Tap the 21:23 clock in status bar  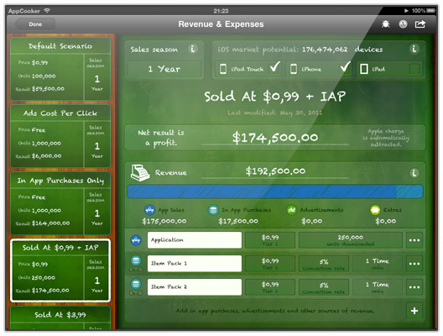(221, 11)
